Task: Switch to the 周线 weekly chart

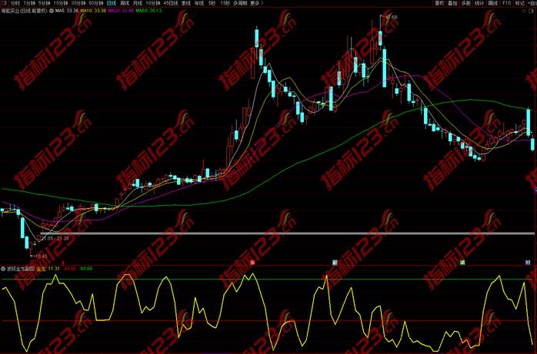Action: point(125,3)
